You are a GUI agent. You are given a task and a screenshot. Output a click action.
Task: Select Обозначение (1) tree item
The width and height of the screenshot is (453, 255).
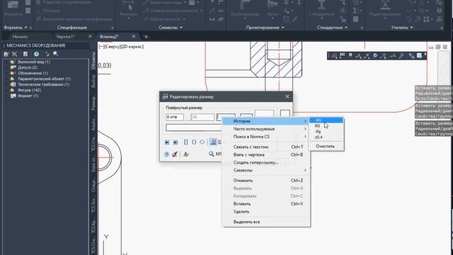pos(33,73)
